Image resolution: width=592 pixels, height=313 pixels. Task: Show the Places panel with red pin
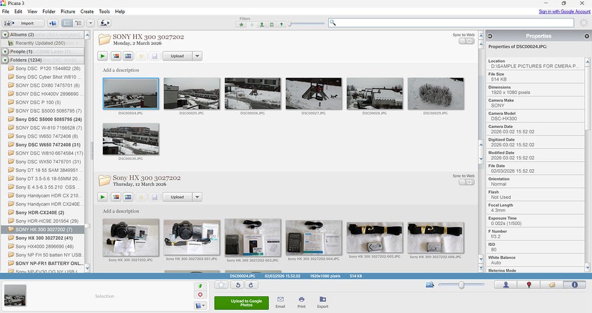[x=528, y=285]
